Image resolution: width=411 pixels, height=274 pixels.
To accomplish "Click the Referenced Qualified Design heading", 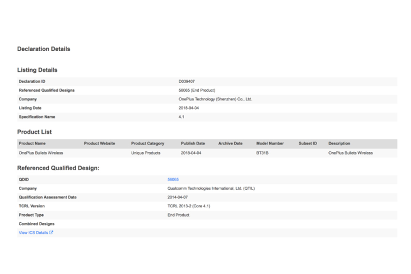I will tap(58, 168).
